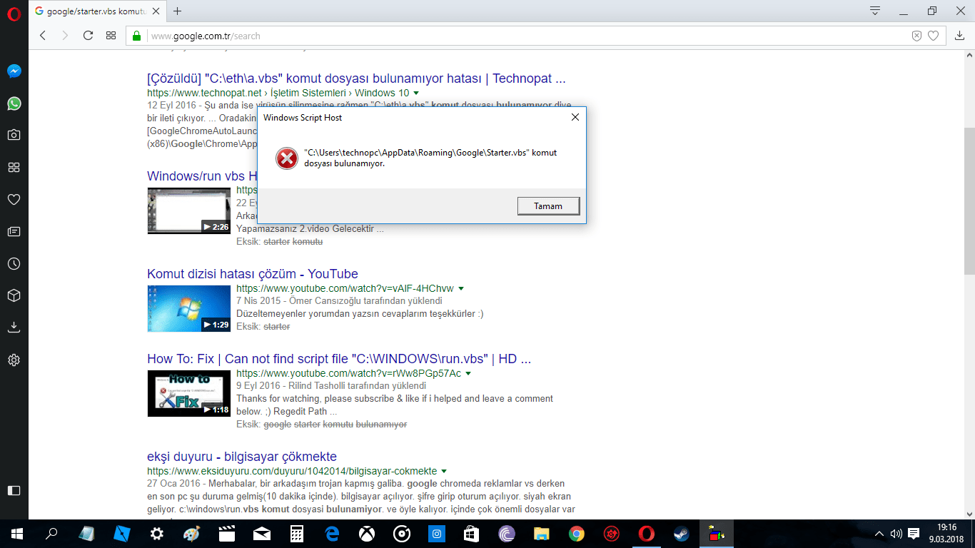The width and height of the screenshot is (975, 548).
Task: Click Tamam in the Script Host dialog
Action: pos(548,206)
